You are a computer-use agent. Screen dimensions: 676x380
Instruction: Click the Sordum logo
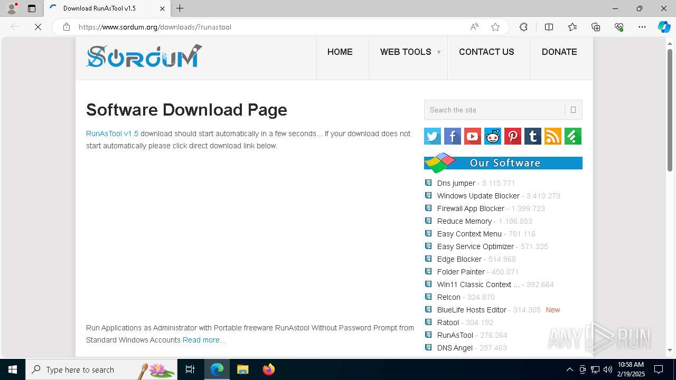pyautogui.click(x=144, y=56)
